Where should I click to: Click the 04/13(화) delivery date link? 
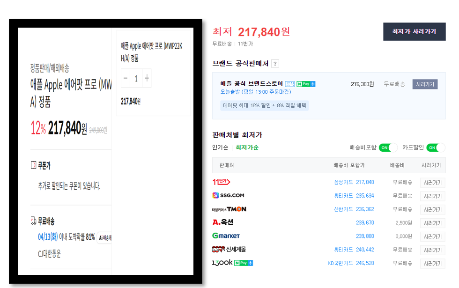pos(48,237)
